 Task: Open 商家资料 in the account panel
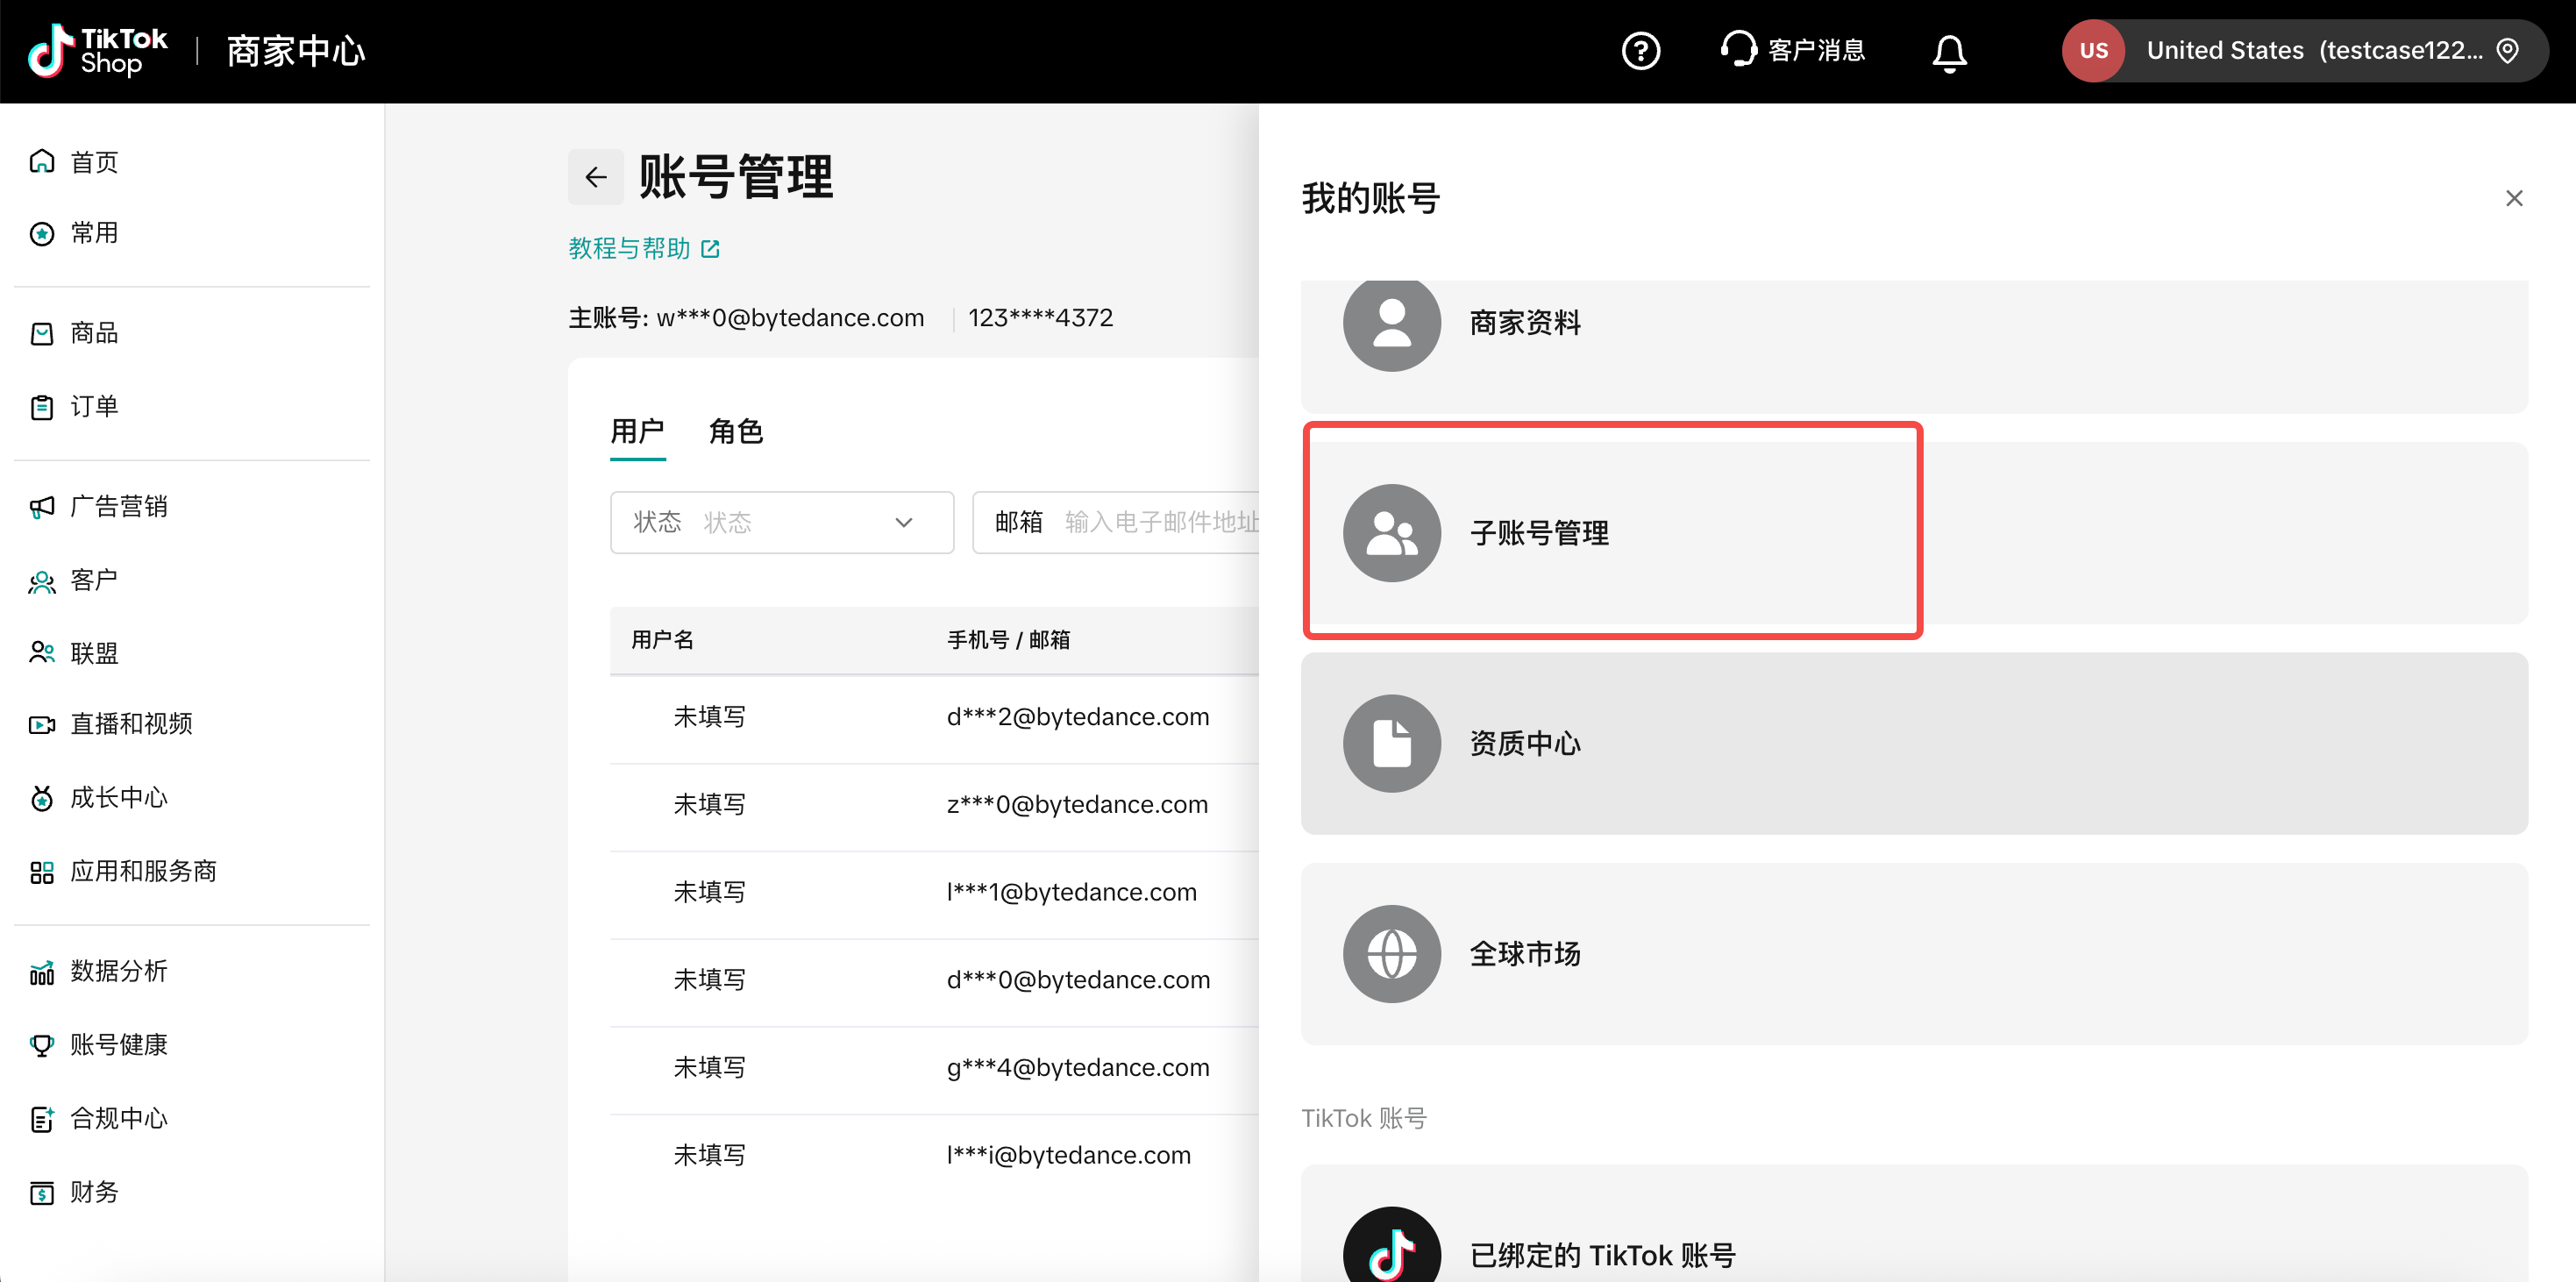(x=1524, y=322)
